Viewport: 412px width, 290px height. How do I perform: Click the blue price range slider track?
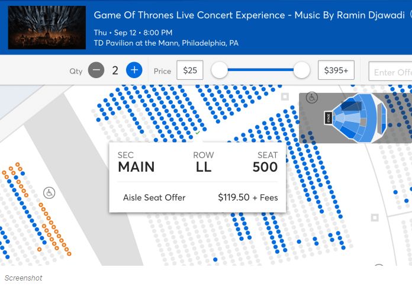pos(260,70)
